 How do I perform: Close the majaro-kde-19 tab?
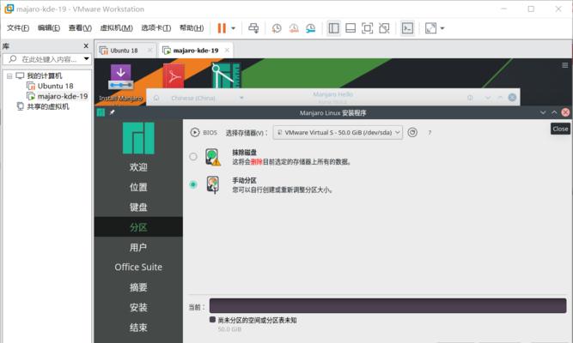[227, 51]
